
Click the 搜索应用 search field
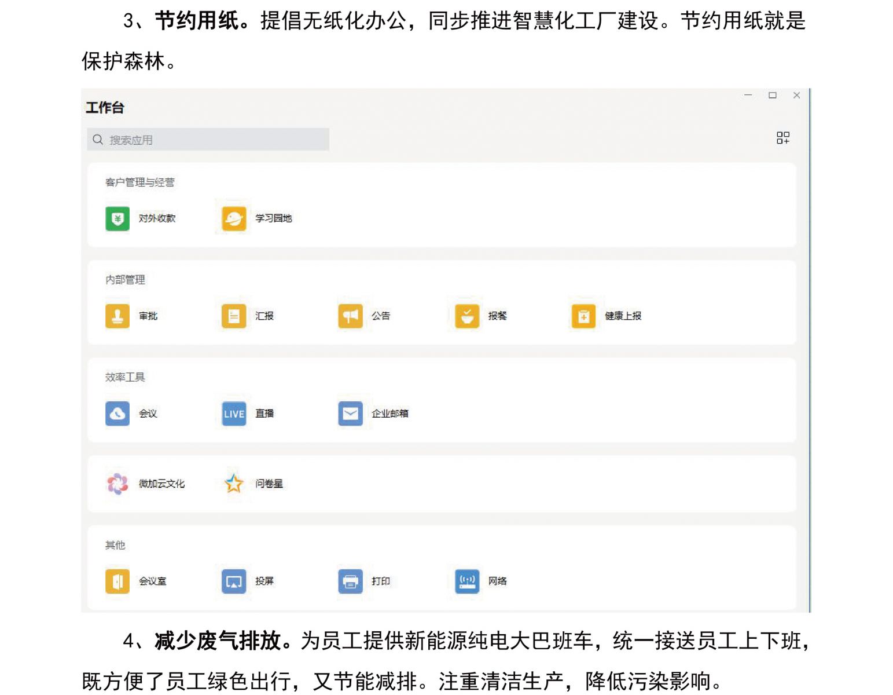click(208, 140)
